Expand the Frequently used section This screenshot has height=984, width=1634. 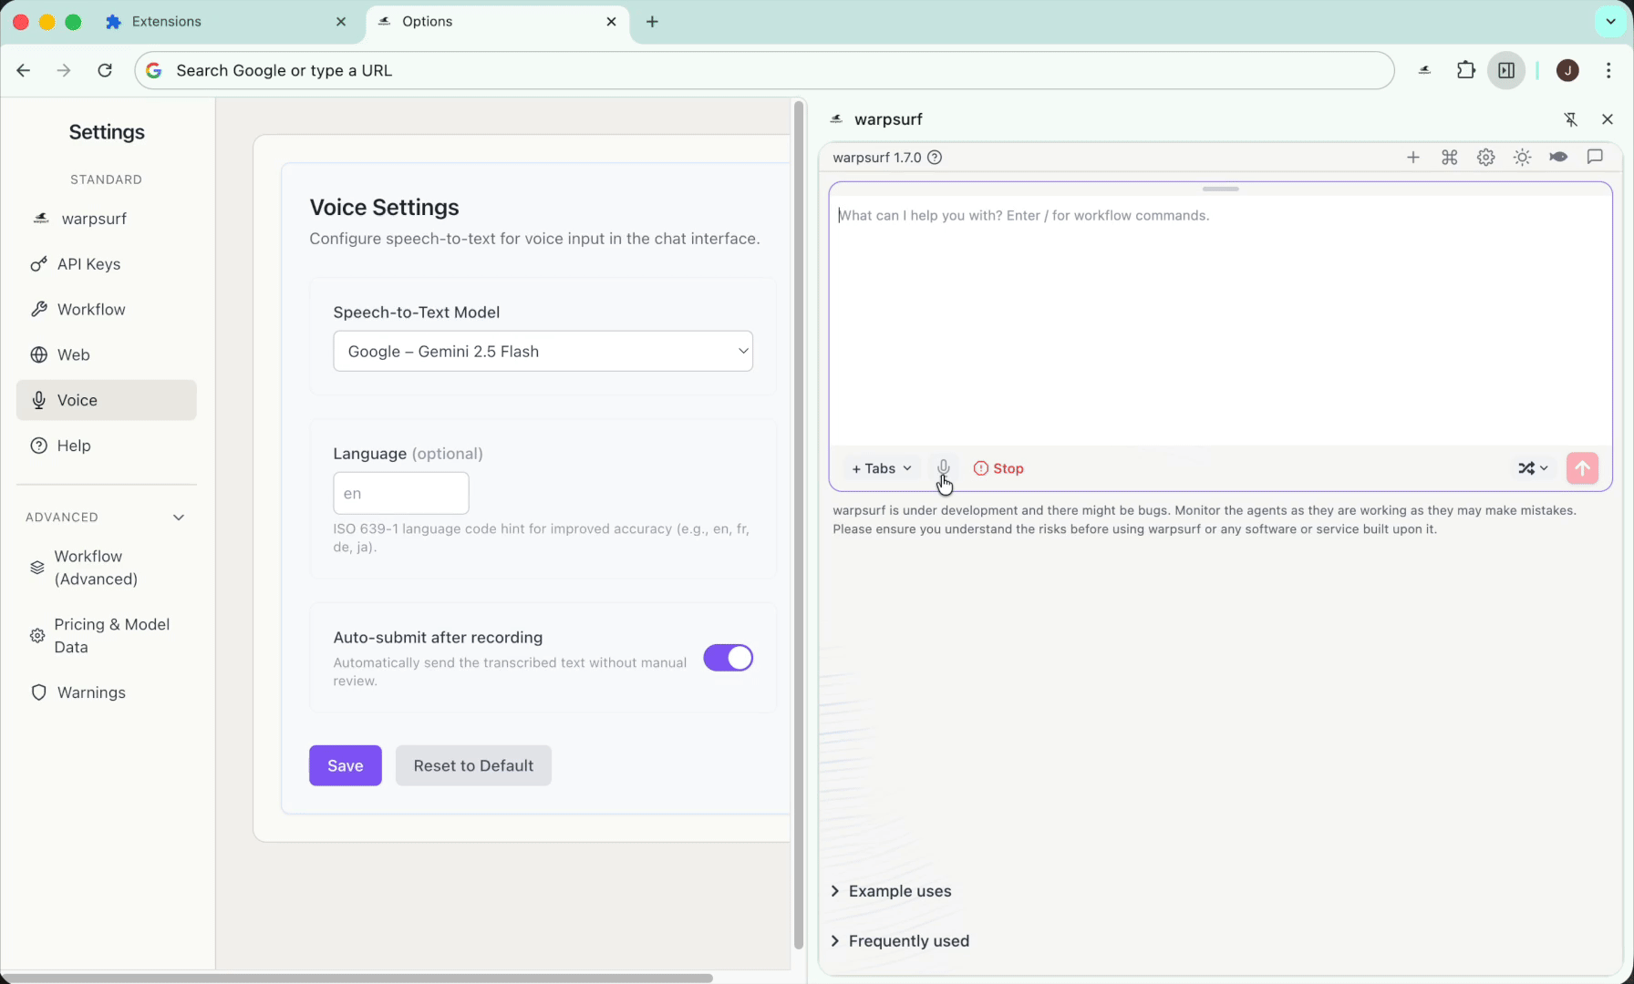tap(907, 941)
